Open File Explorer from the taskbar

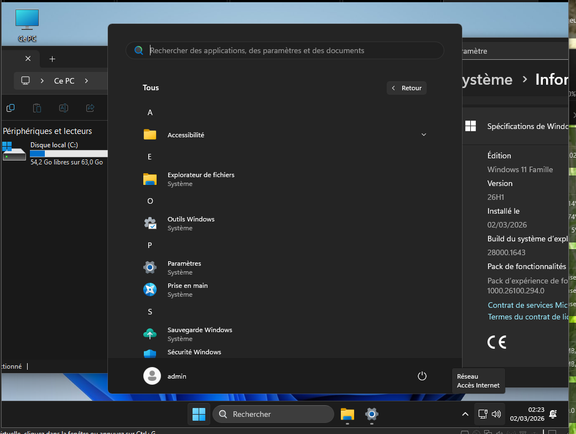click(x=347, y=414)
